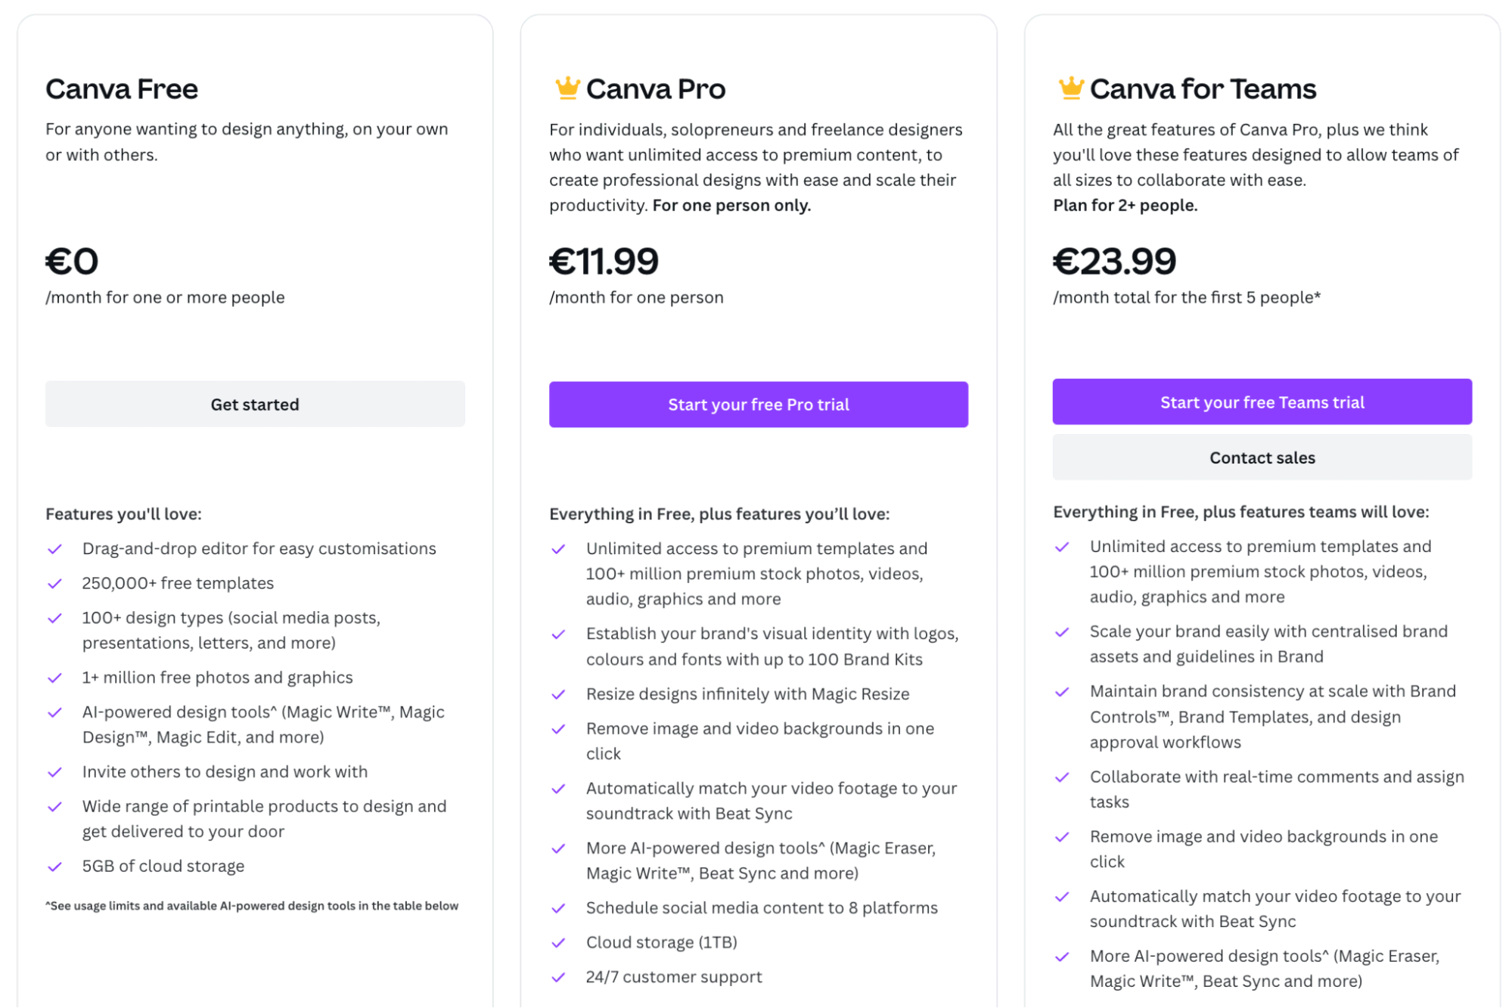The height and width of the screenshot is (1008, 1512).
Task: Click the crown icon beside Canva for Teams
Action: pyautogui.click(x=1070, y=88)
